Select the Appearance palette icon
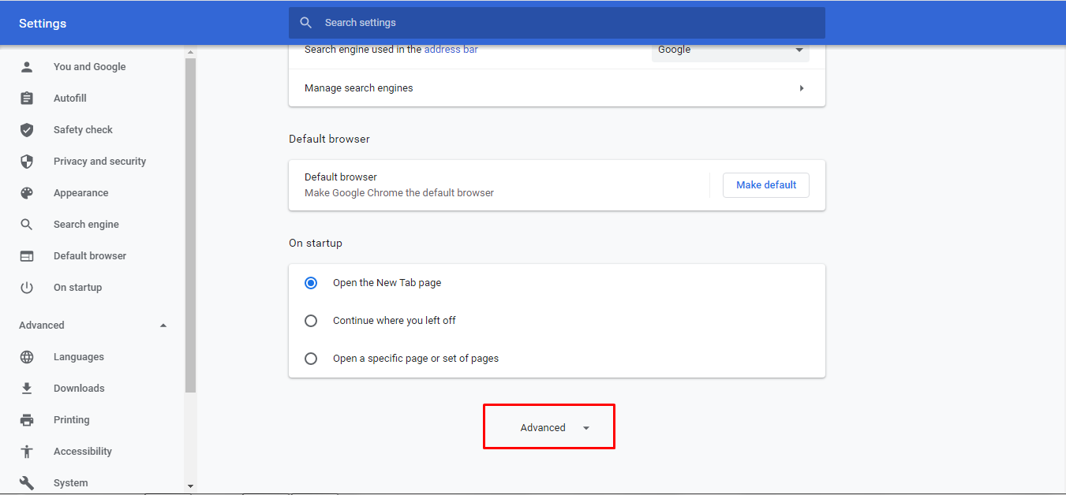Image resolution: width=1066 pixels, height=495 pixels. tap(26, 192)
